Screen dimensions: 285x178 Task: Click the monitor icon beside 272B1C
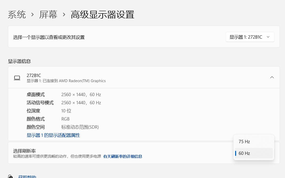pyautogui.click(x=17, y=78)
